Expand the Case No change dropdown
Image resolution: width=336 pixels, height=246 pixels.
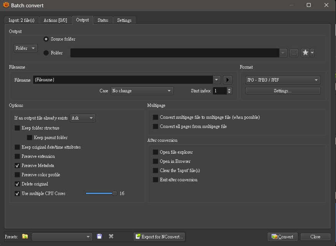[142, 91]
